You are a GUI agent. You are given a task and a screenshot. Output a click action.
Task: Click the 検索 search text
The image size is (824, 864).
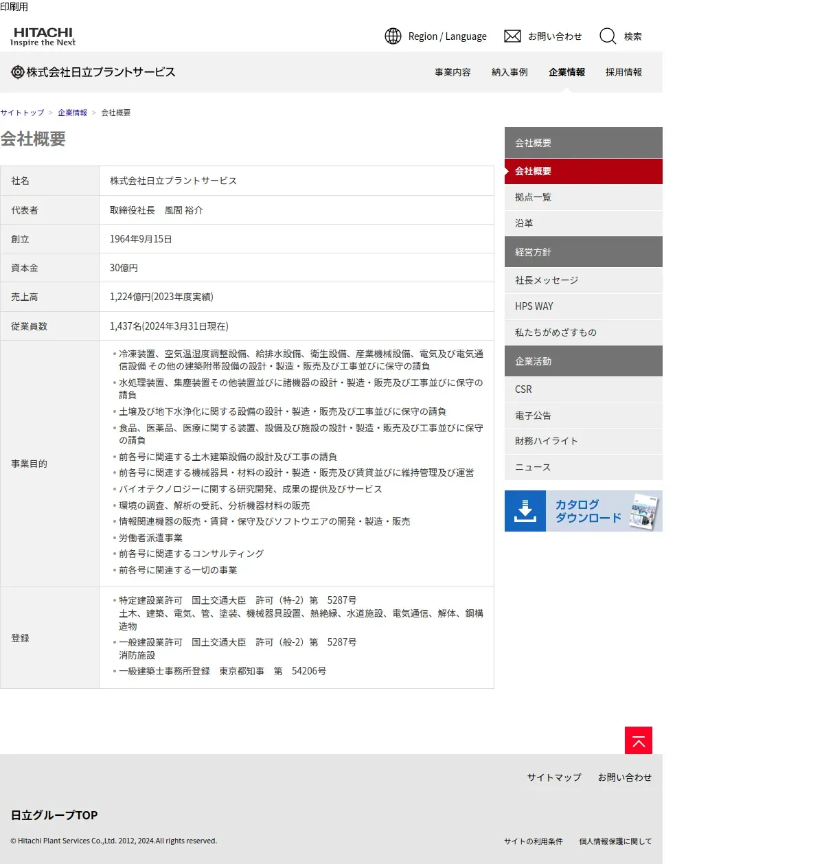(633, 36)
